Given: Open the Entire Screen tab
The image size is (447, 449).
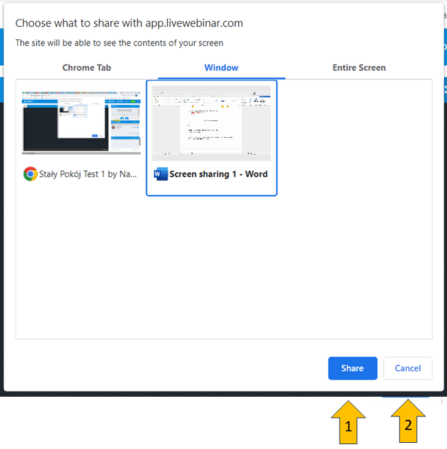Looking at the screenshot, I should [359, 68].
